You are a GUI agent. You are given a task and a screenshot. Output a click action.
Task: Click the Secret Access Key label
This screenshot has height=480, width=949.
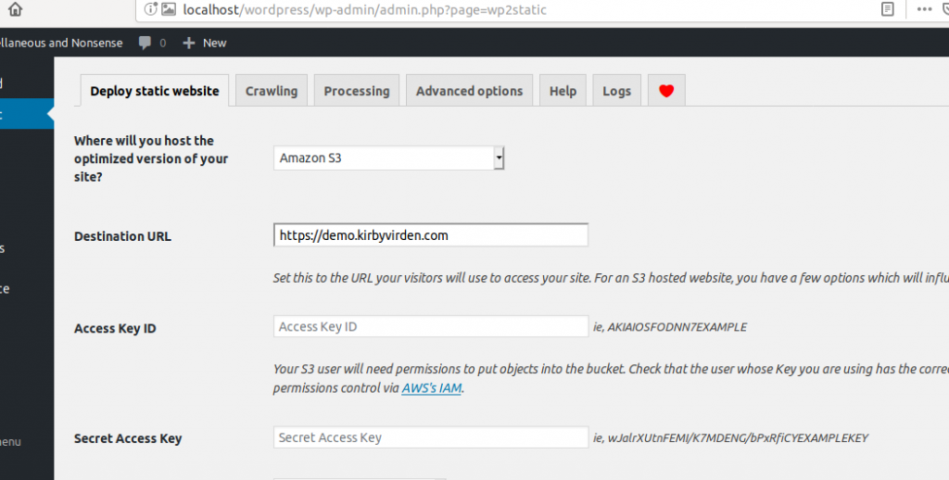pyautogui.click(x=128, y=439)
